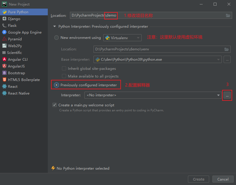This screenshot has height=185, width=236.
Task: Click browse button beside Base interpreter
Action: [x=227, y=60]
